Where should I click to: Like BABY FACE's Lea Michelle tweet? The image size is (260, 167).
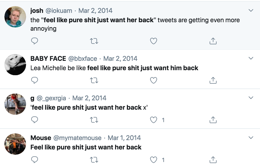point(153,80)
